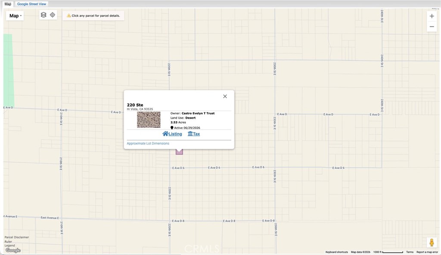
Task: Select the Ruler tool link
Action: click(8, 242)
